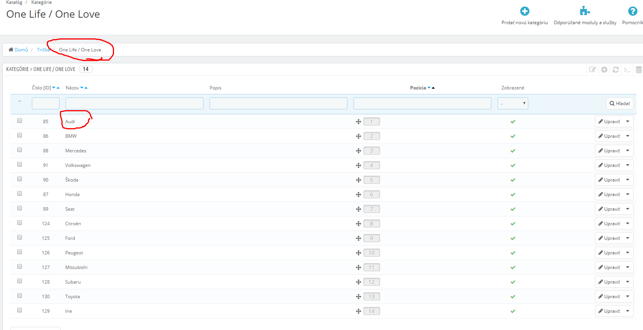Toggle displayed checkmark for Volkswagen
This screenshot has width=643, height=330.
click(513, 165)
